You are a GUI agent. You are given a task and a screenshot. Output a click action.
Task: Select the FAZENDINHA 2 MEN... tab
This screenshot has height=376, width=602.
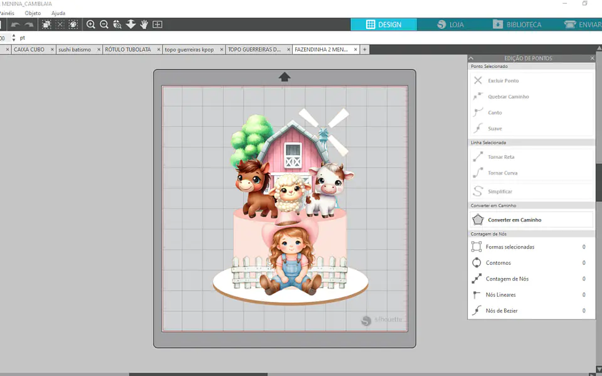(321, 50)
